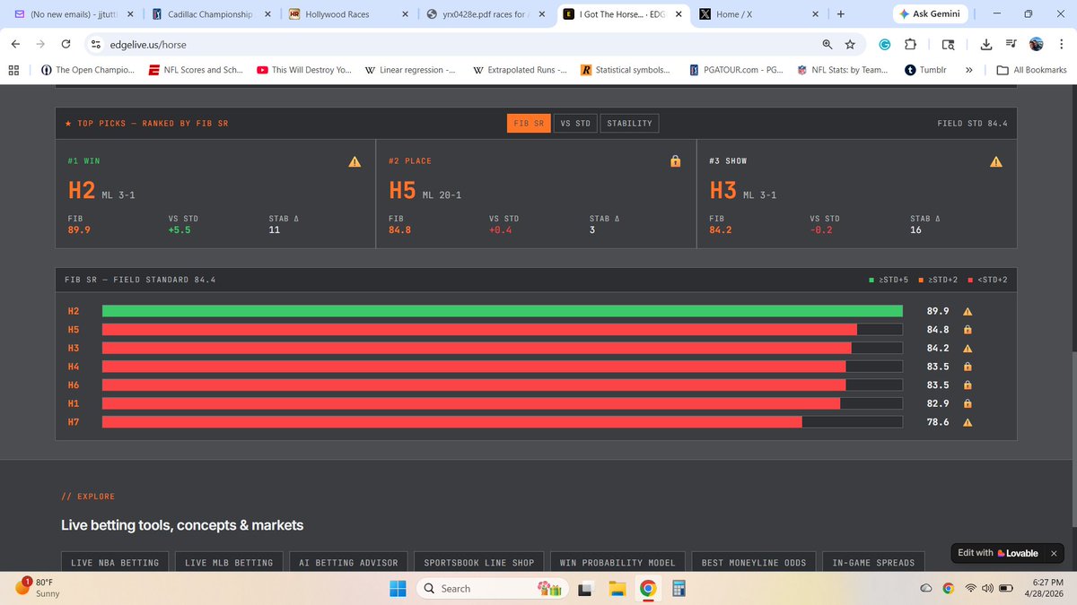Switch ranking to STABILITY
The image size is (1077, 605).
tap(629, 123)
